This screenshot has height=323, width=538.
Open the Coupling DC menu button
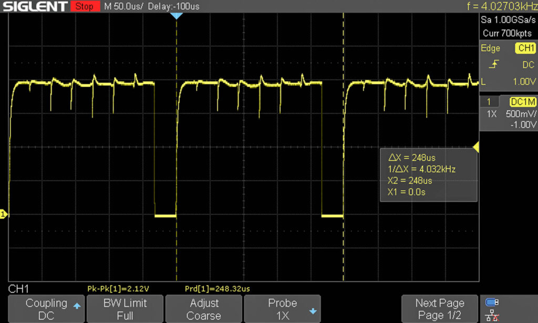[x=46, y=309]
